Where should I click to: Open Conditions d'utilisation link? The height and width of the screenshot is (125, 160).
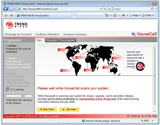tap(47, 34)
